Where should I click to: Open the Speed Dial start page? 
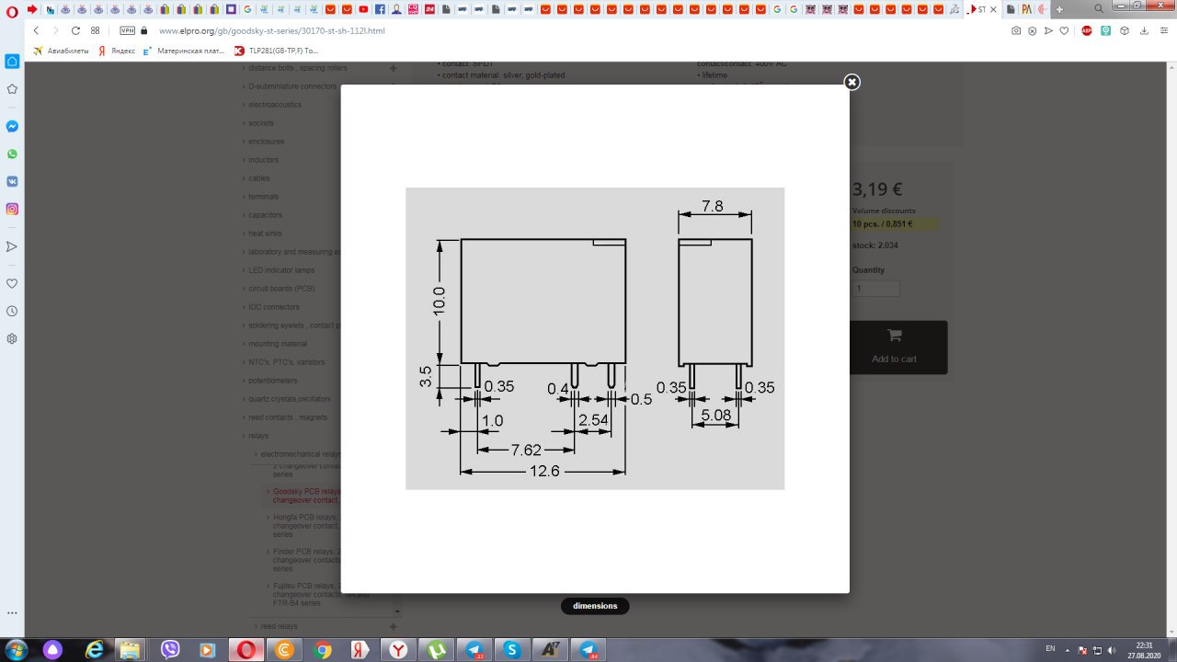pyautogui.click(x=96, y=30)
